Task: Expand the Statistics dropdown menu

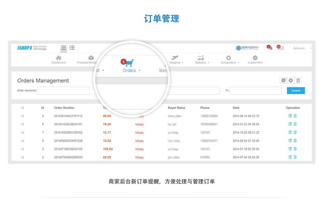Action: pyautogui.click(x=202, y=59)
